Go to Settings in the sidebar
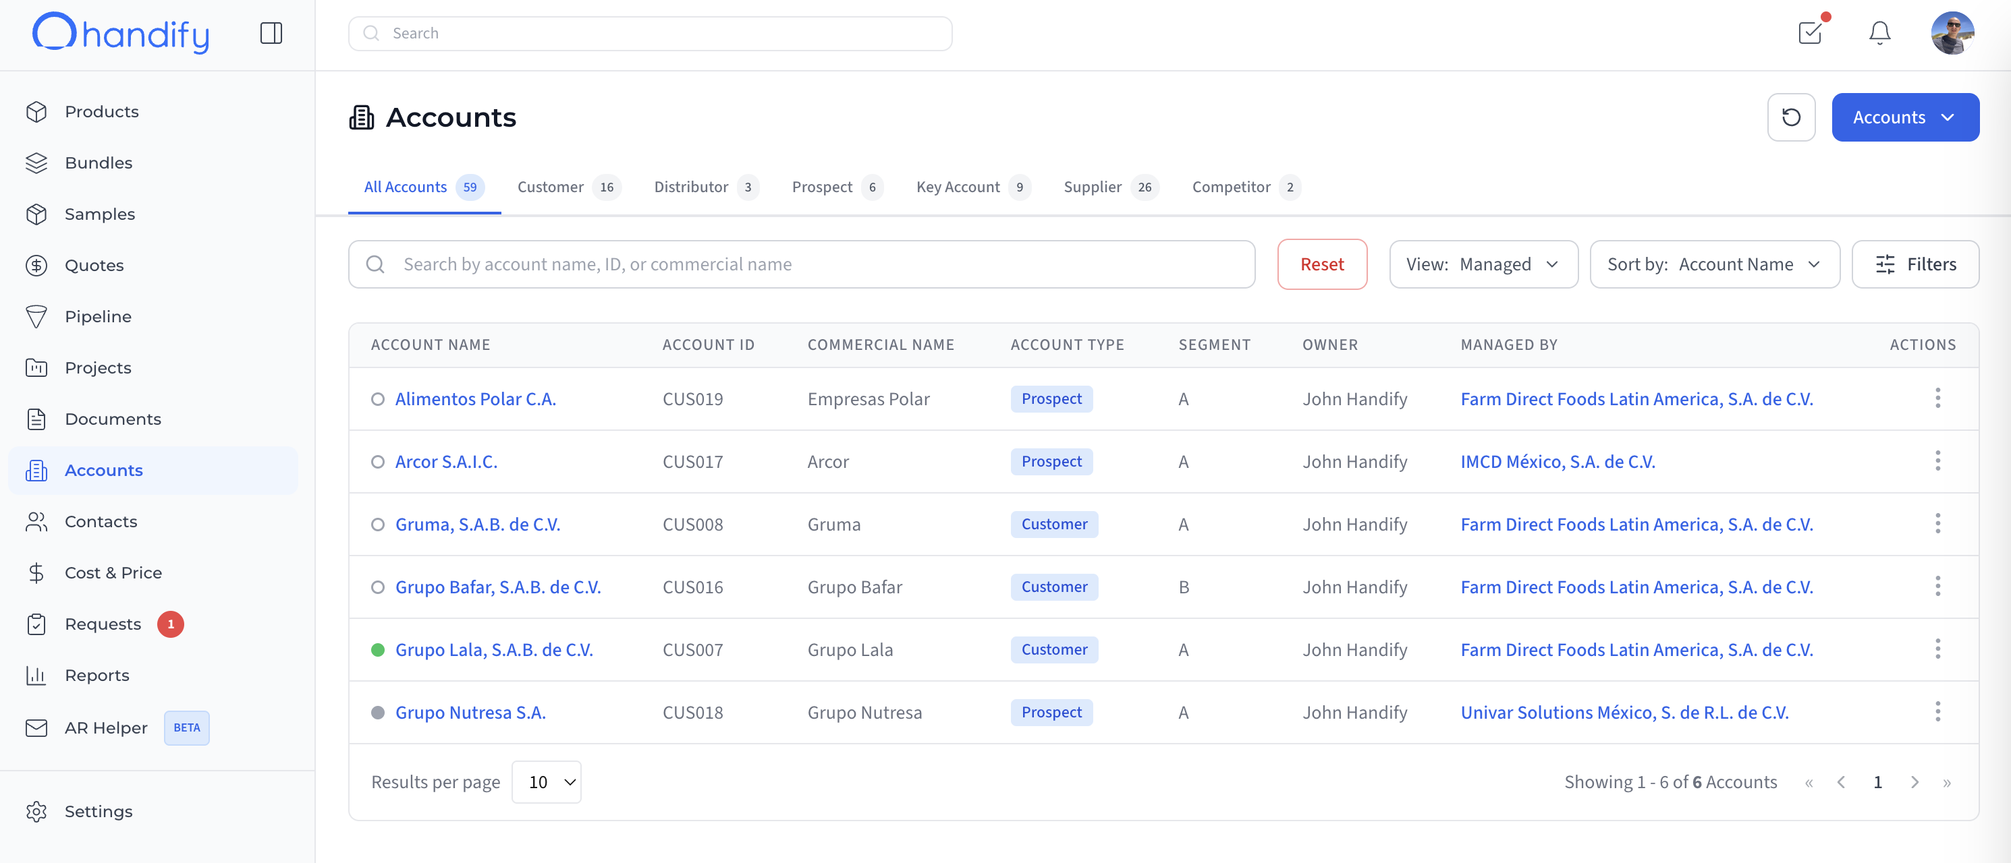The image size is (2011, 863). pos(99,812)
